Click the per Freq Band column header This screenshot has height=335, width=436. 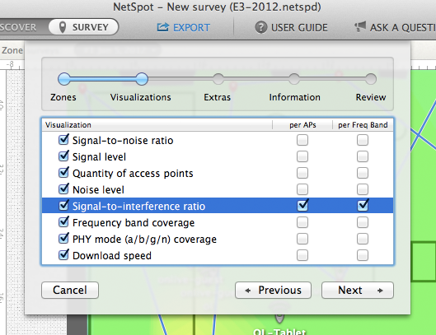pyautogui.click(x=363, y=125)
